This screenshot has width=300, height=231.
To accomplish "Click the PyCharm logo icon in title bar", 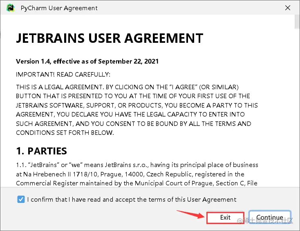I will tap(11, 8).
